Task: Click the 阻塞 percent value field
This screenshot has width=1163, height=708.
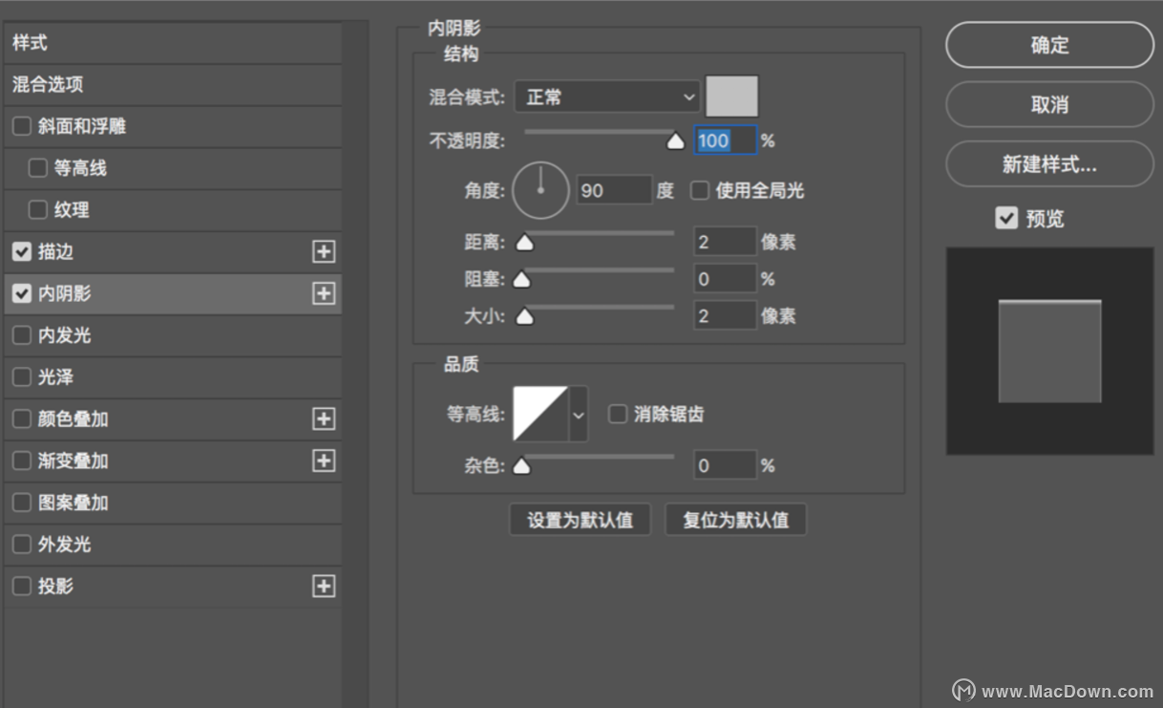Action: [725, 279]
